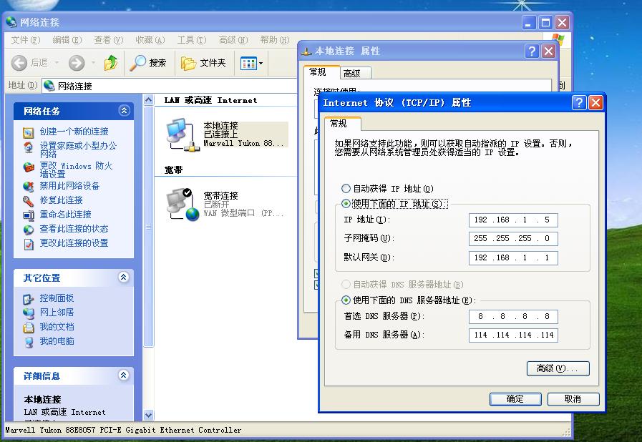Click the 备用 DNS 服务器 input field
This screenshot has height=442, width=642.
pyautogui.click(x=512, y=335)
